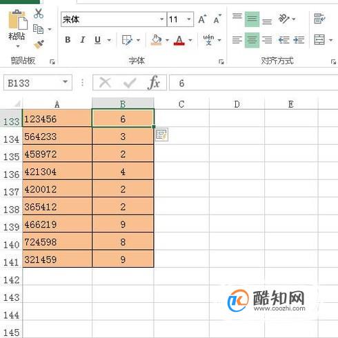Click the Wrap Text icon
338x338 pixels.
pyautogui.click(x=319, y=19)
